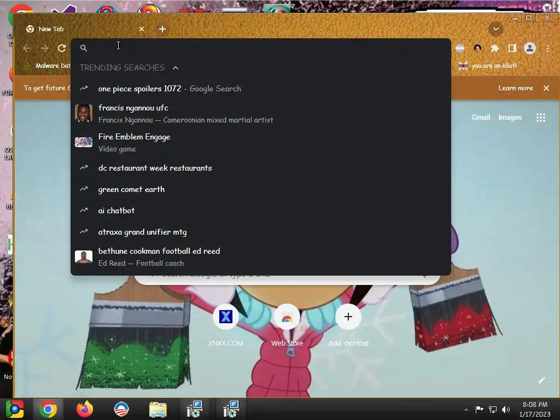
Task: Click the Learn more link
Action: click(515, 88)
